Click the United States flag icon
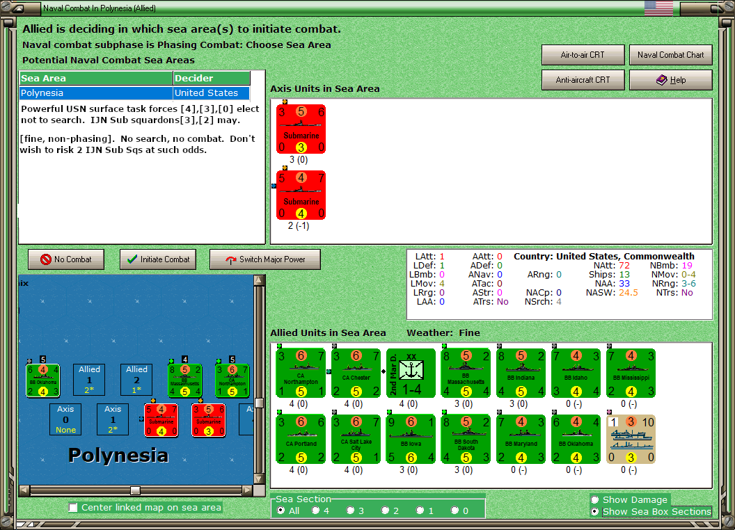Viewport: 735px width, 530px height. 658,8
